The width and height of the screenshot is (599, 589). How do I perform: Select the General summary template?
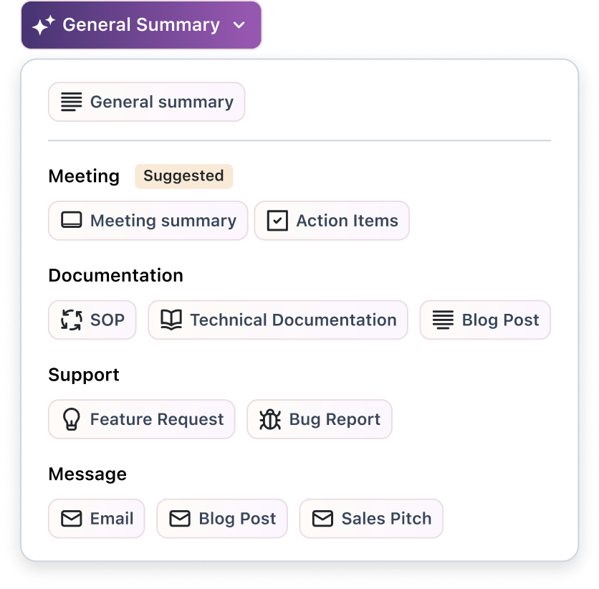(x=147, y=102)
